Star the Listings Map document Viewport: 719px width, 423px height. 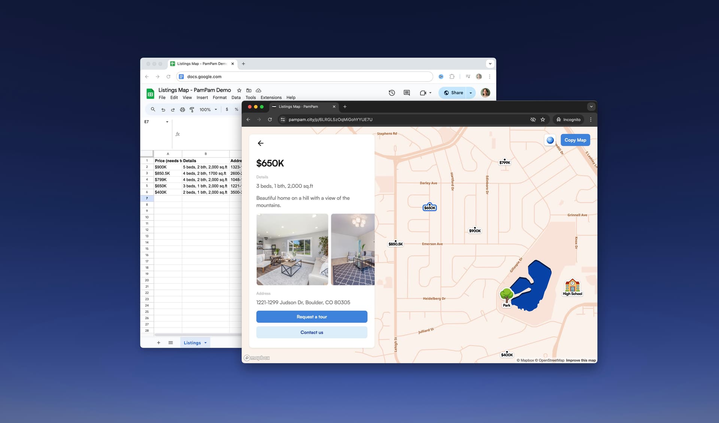coord(239,90)
